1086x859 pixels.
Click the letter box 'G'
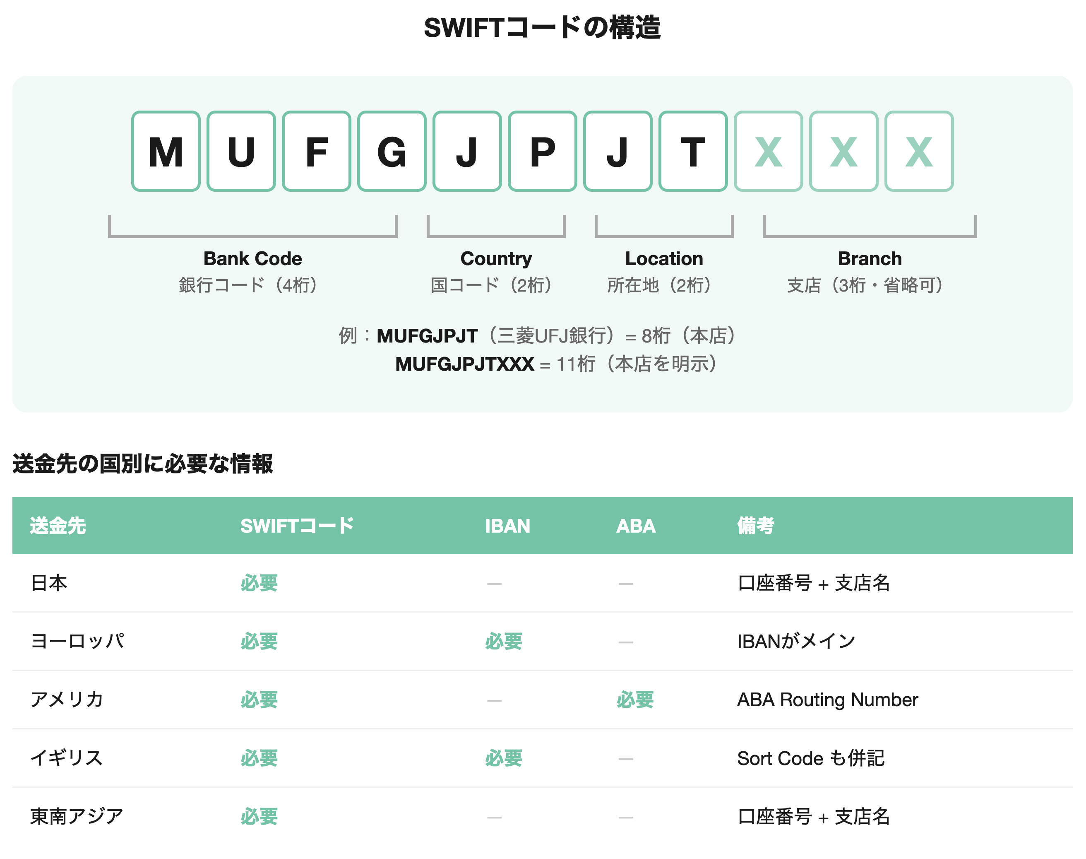(392, 151)
